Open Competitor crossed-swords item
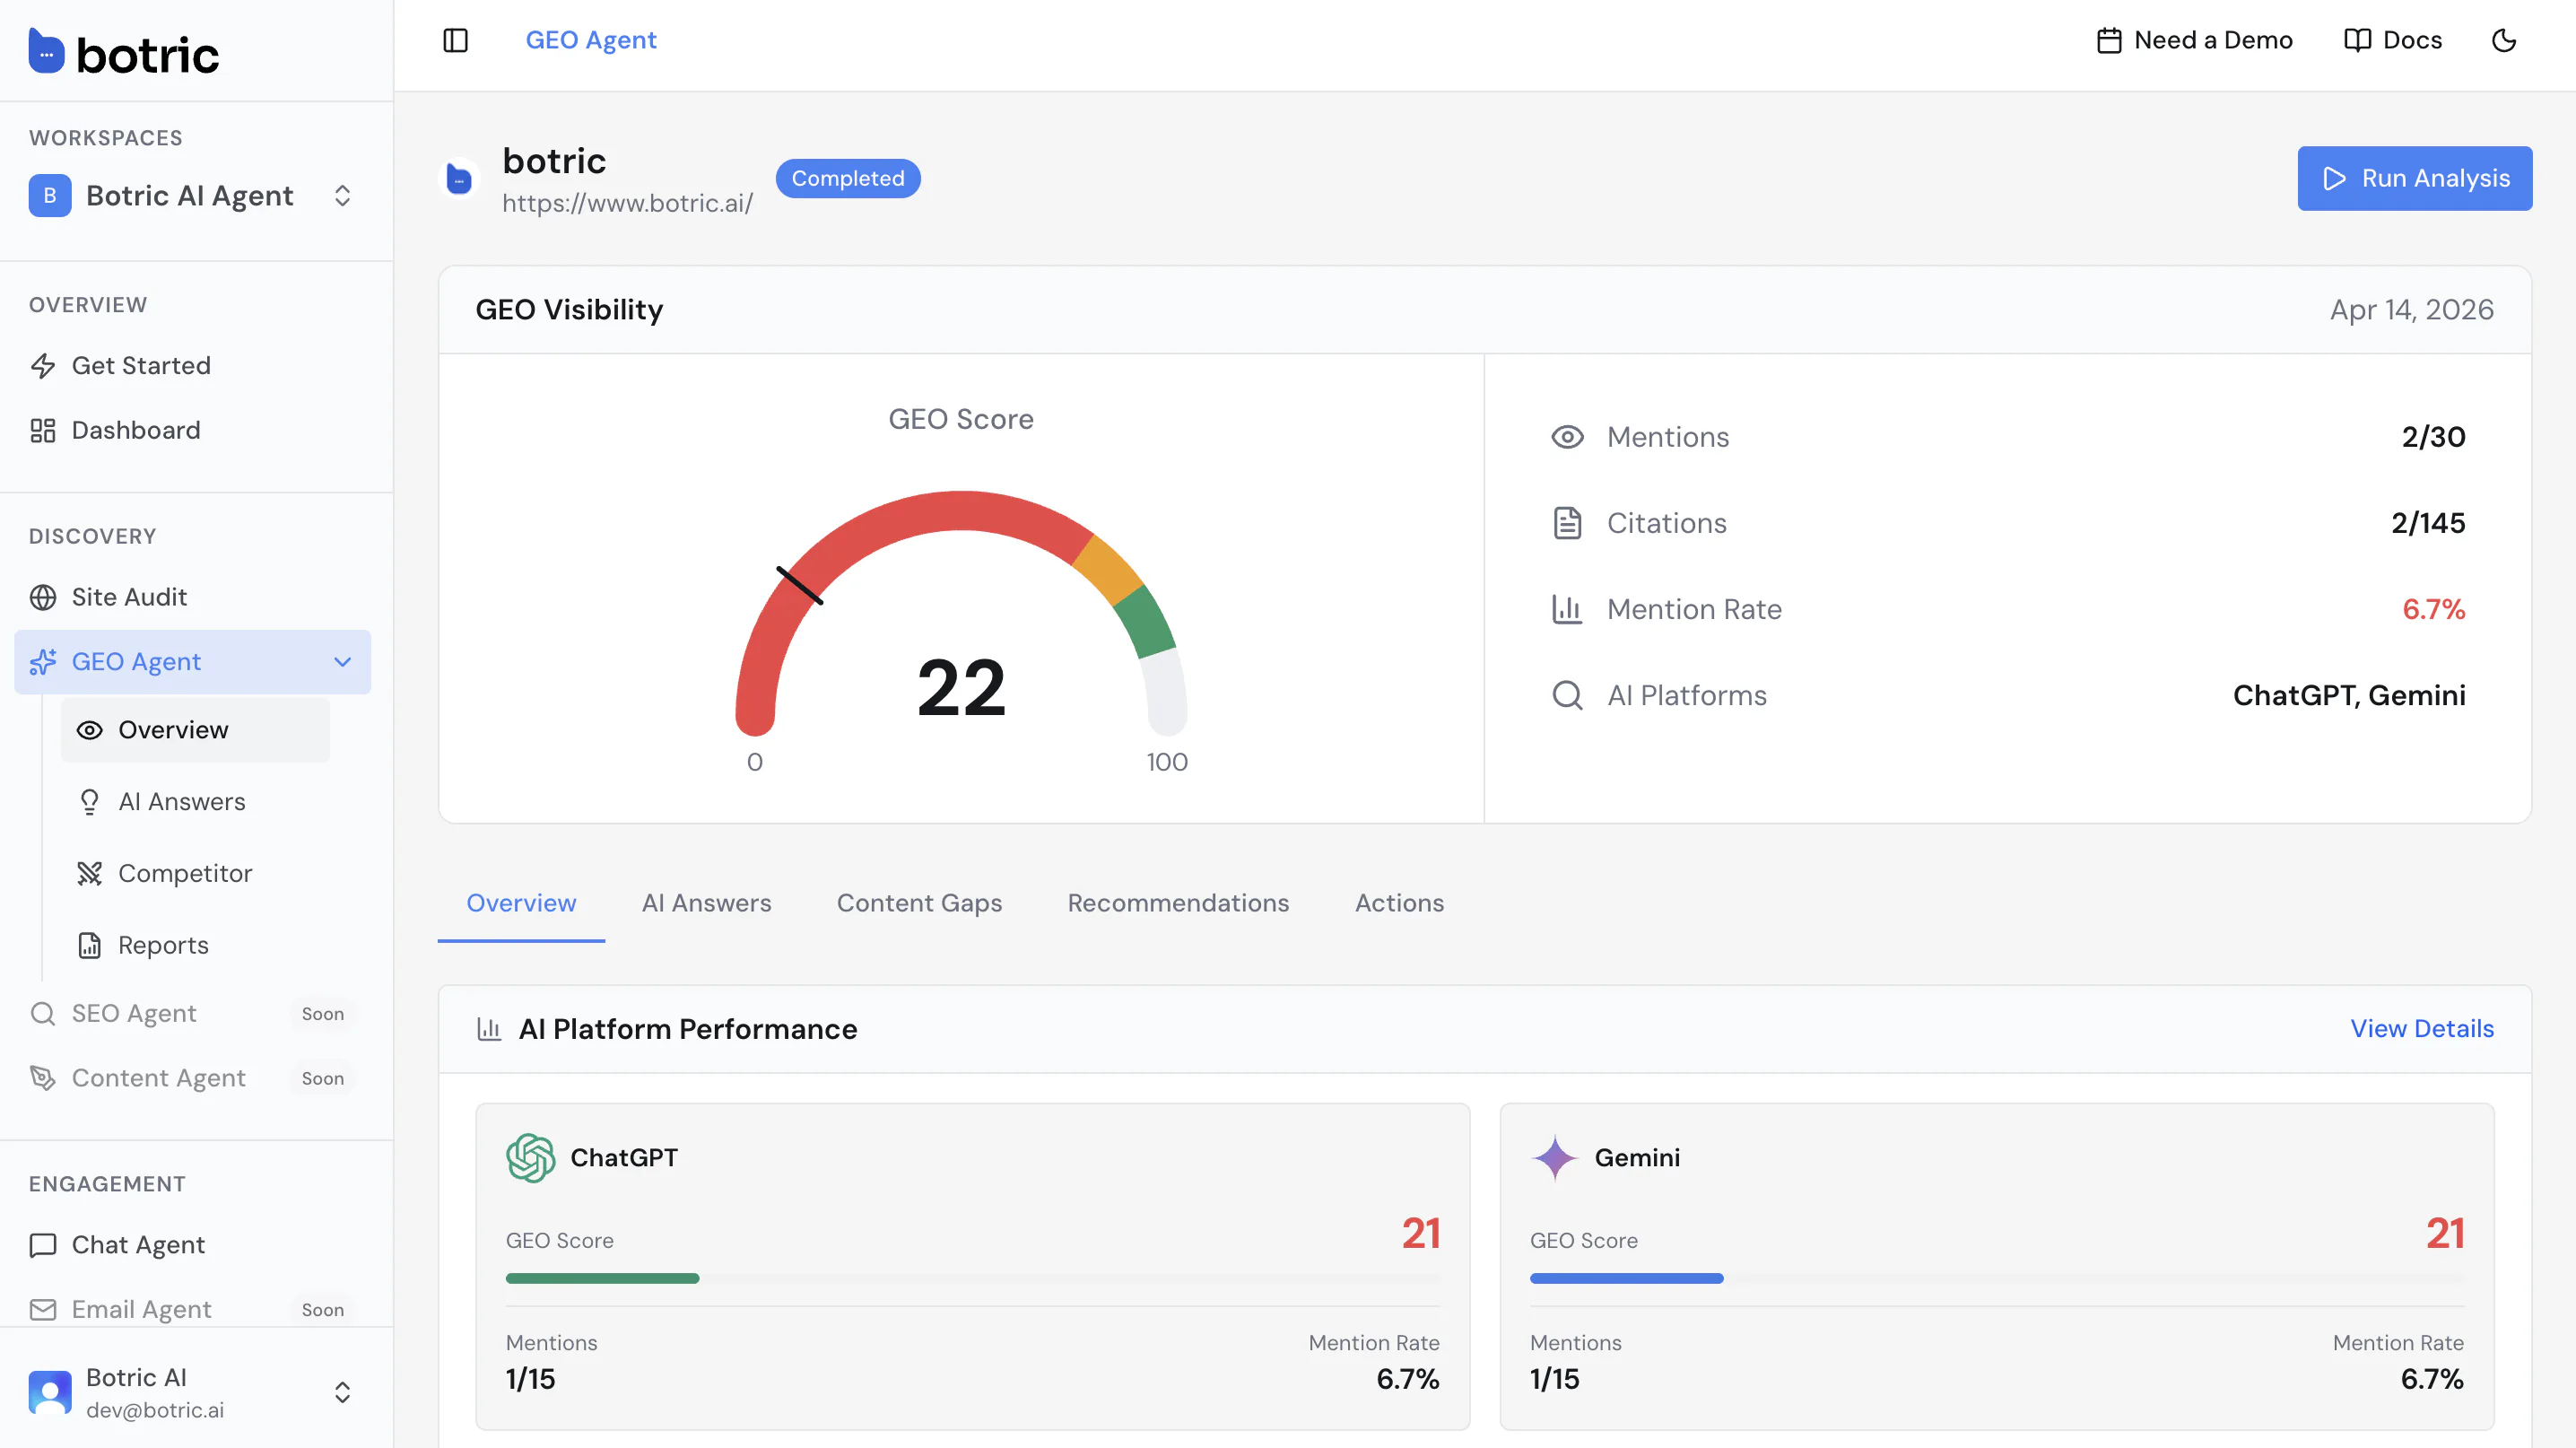This screenshot has width=2576, height=1448. tap(195, 874)
